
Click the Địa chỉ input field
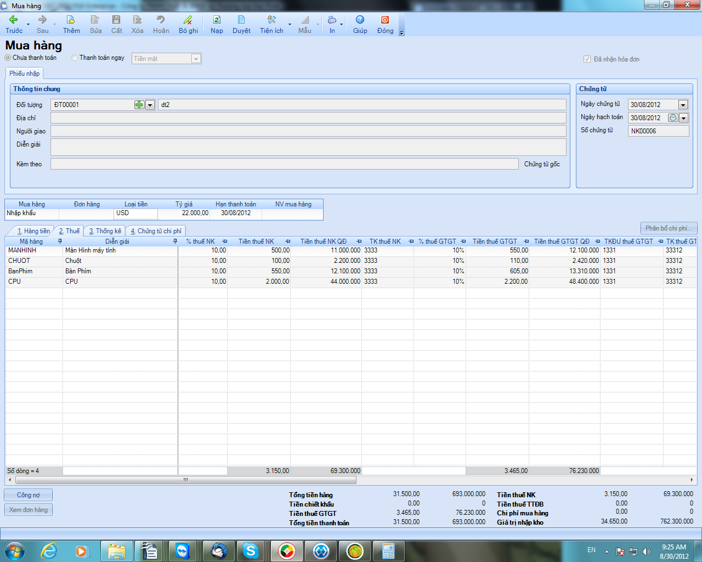308,118
